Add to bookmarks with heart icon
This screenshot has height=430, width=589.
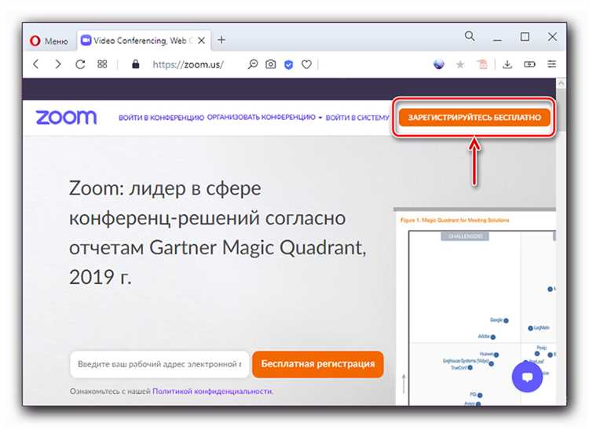pos(306,64)
